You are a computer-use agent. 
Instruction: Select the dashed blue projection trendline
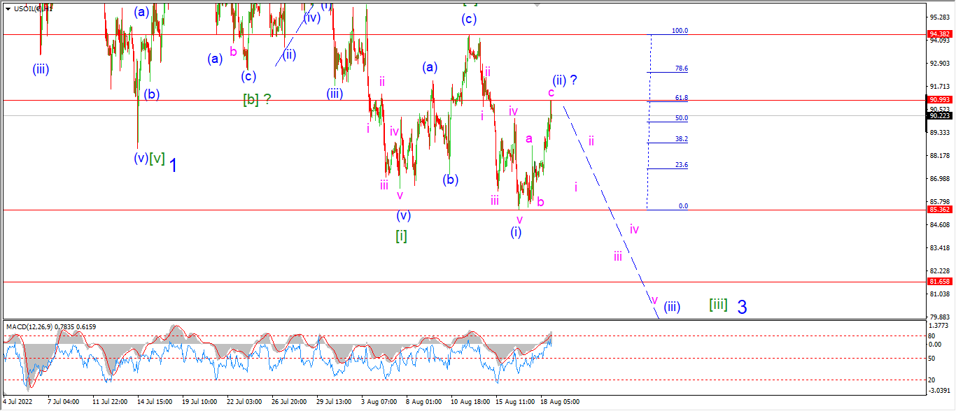click(611, 211)
